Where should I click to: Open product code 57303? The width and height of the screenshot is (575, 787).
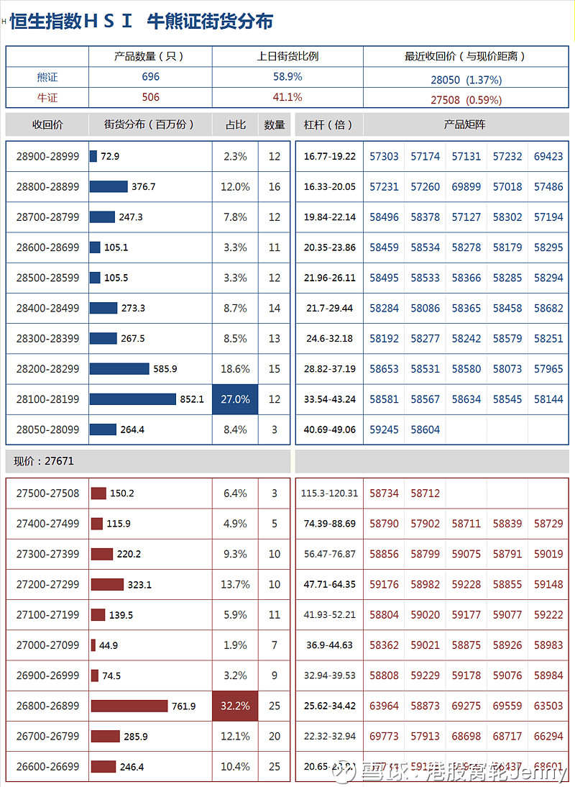(384, 157)
